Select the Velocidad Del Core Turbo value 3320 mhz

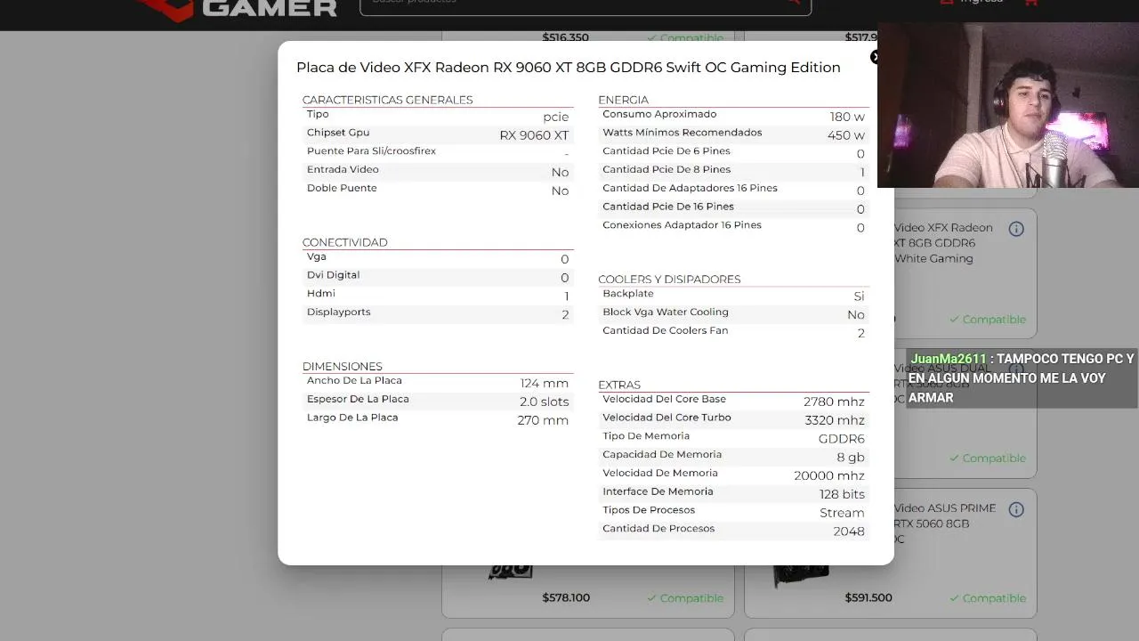click(x=835, y=420)
